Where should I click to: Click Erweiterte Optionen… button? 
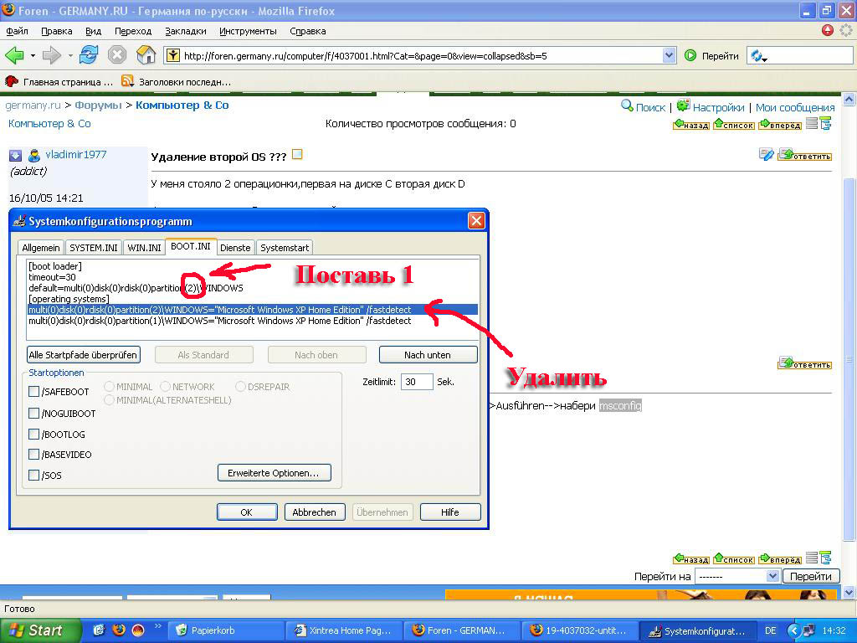274,473
